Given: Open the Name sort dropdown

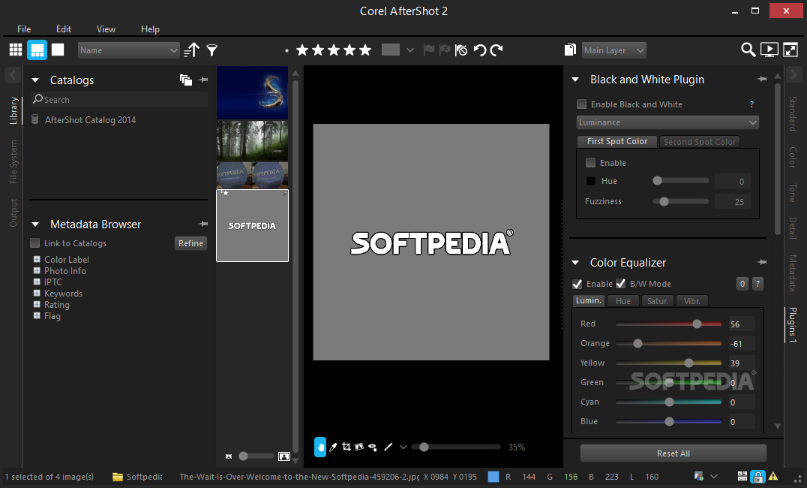Looking at the screenshot, I should [x=129, y=50].
